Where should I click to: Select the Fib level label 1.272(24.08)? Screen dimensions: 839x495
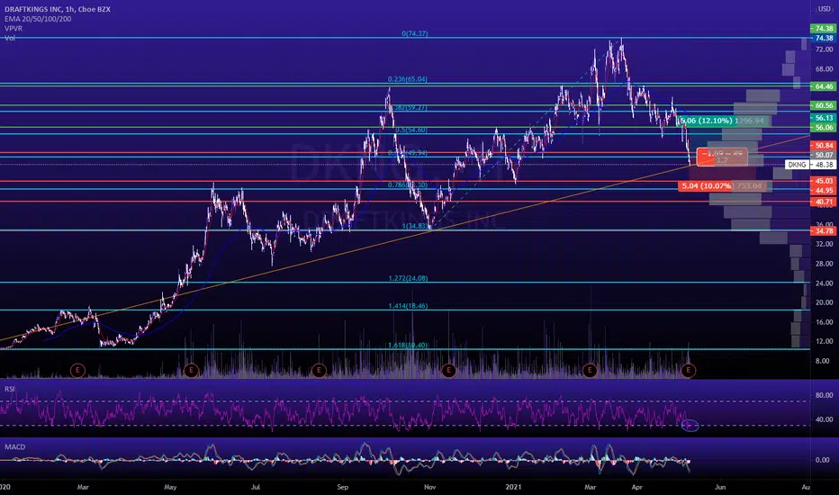[409, 278]
